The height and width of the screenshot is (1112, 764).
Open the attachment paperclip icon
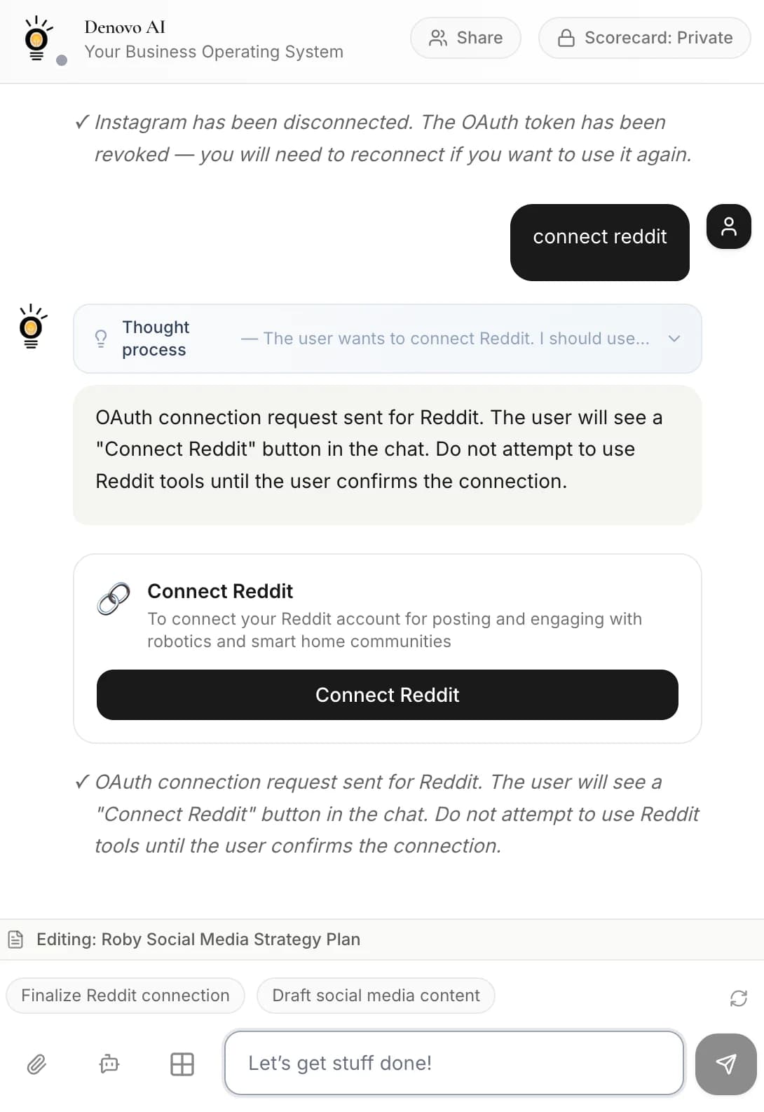point(36,1064)
